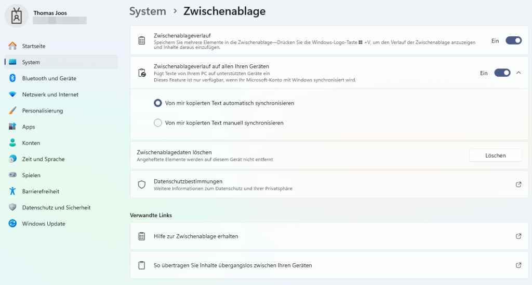Open Windows Update page
The image size is (532, 285).
point(61,224)
